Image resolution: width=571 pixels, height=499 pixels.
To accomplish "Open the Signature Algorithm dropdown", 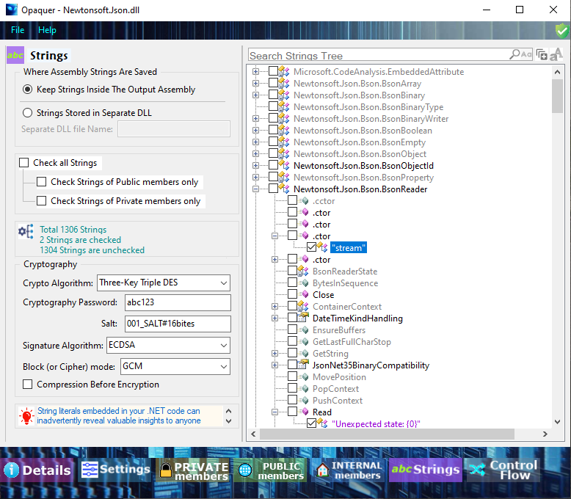I will (224, 345).
